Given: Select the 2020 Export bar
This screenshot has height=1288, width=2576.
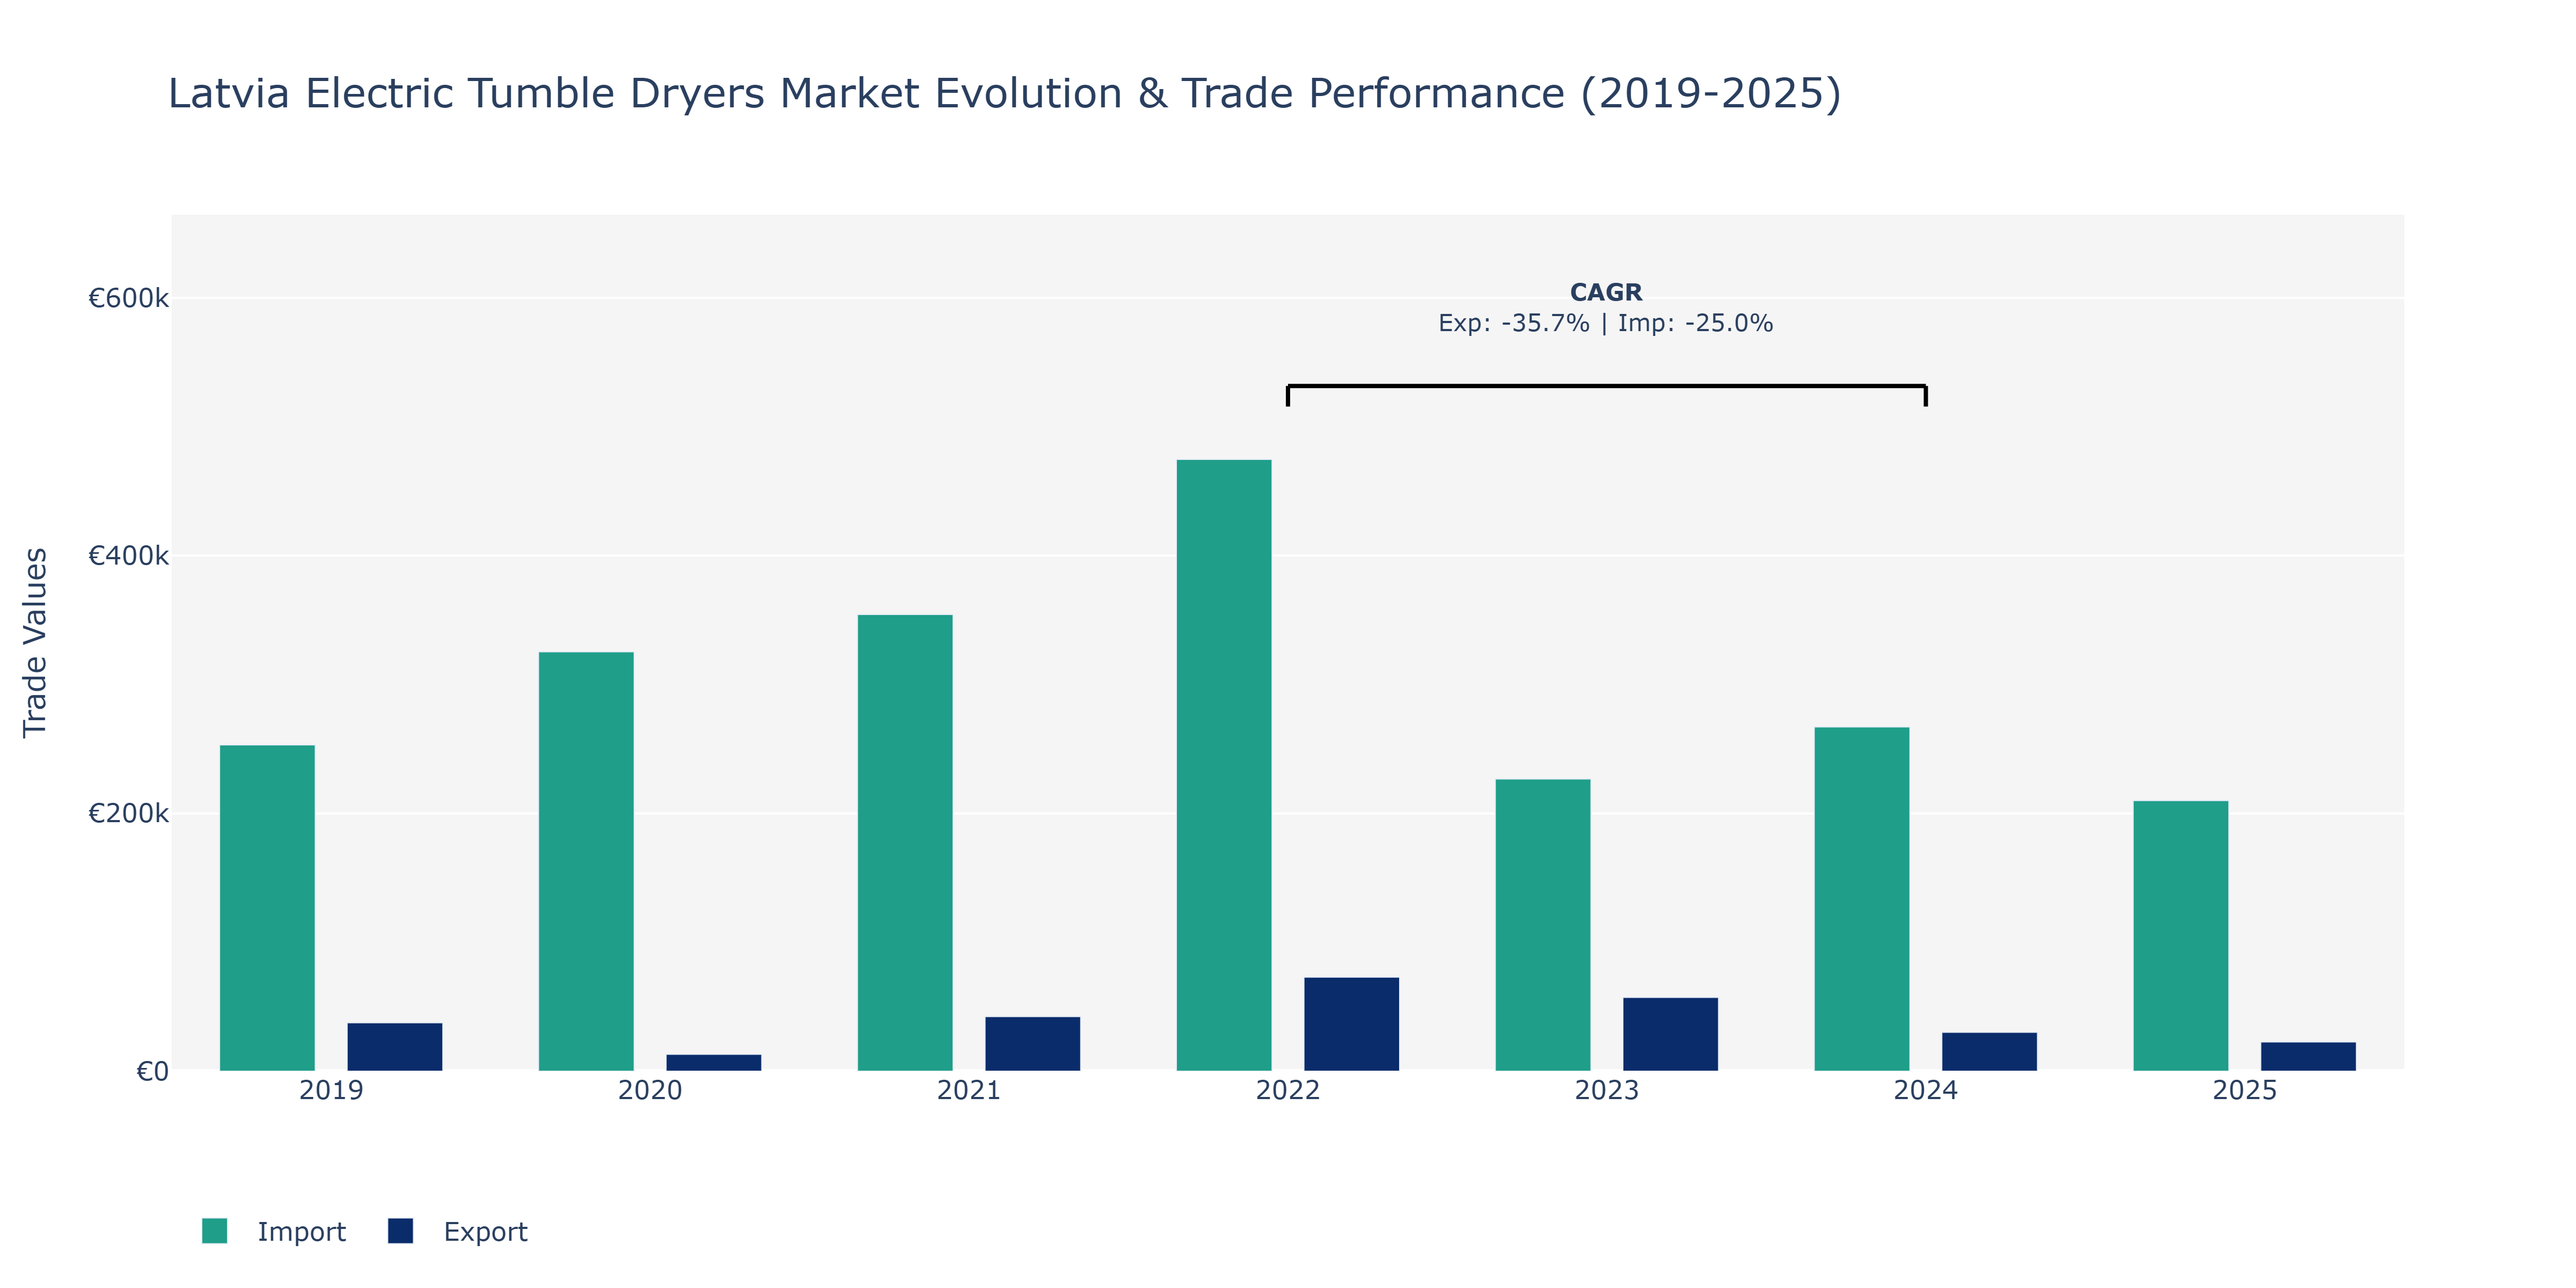Looking at the screenshot, I should point(714,1063).
